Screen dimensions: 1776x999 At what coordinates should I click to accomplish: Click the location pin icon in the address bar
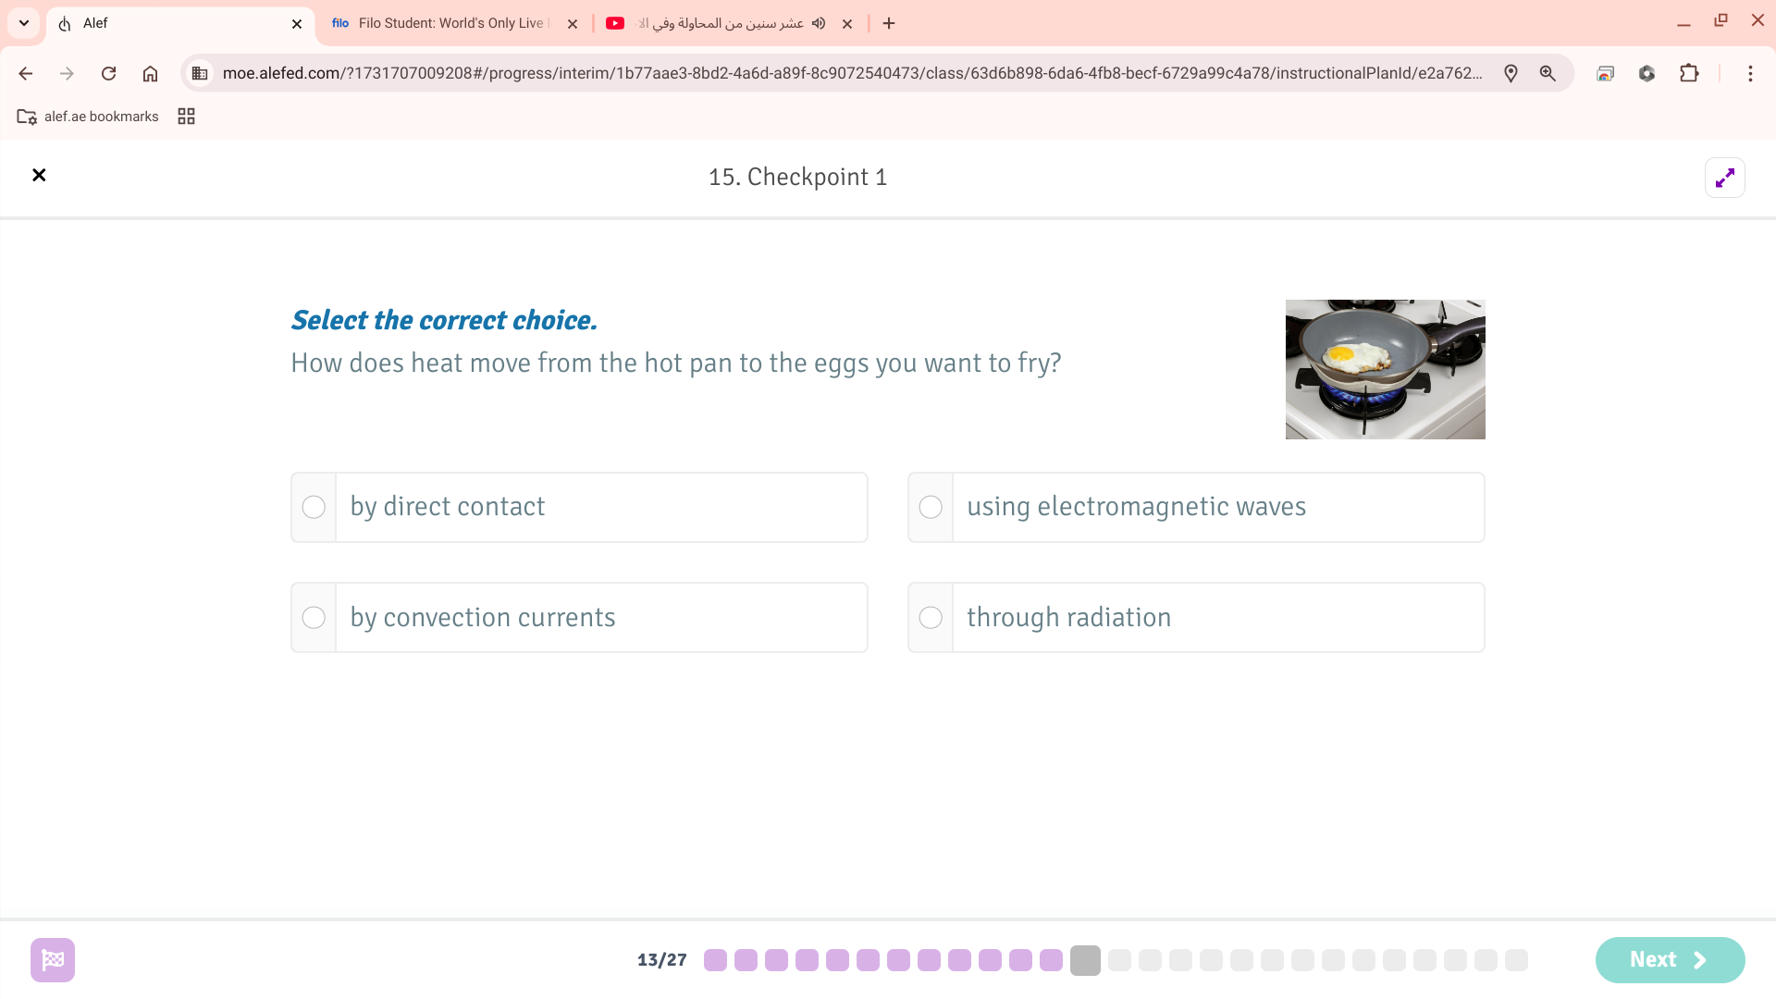[1511, 73]
